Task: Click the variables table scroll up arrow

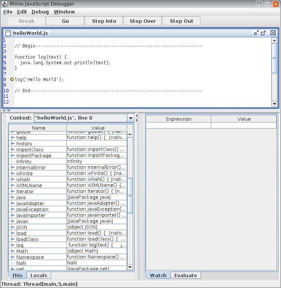Action: 130,134
